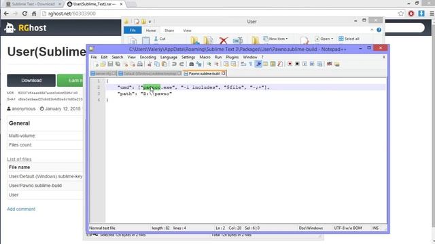
Task: Switch to the Default (Windows) sublime-keymap tab
Action: pos(150,74)
